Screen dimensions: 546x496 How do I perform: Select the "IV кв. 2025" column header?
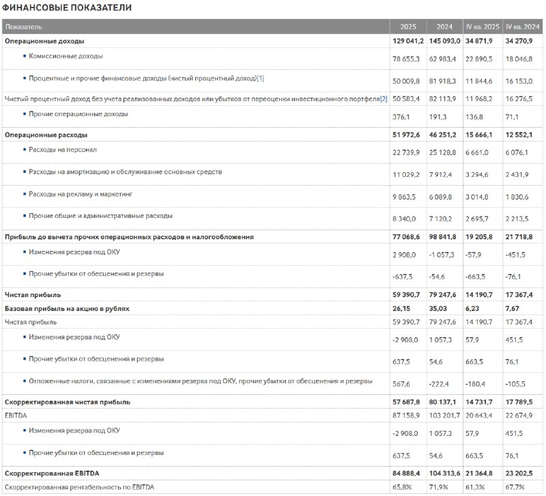pyautogui.click(x=482, y=27)
